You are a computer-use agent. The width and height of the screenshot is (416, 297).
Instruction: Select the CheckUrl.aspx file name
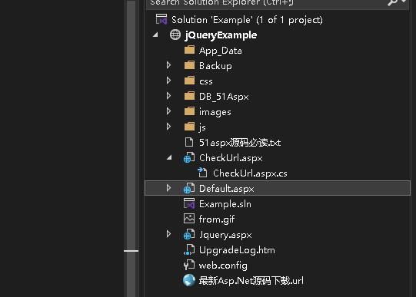[231, 158]
